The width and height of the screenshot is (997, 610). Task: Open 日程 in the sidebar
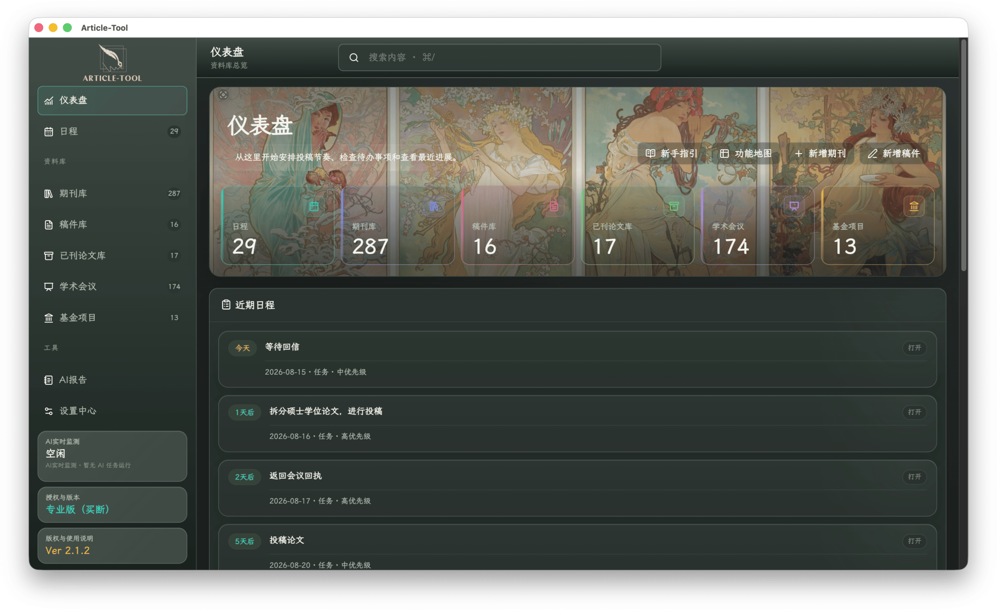112,131
